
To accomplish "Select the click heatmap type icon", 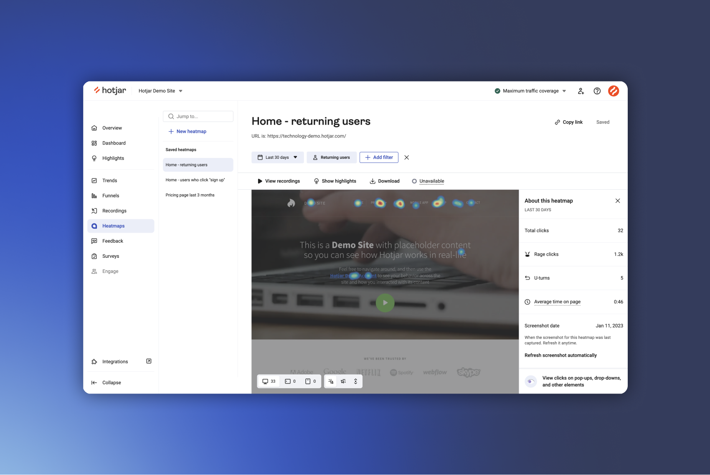I will tap(331, 381).
